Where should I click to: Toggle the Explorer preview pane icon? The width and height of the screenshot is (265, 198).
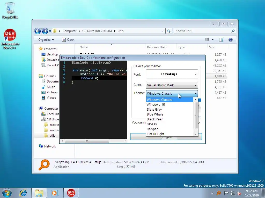pos(221,39)
